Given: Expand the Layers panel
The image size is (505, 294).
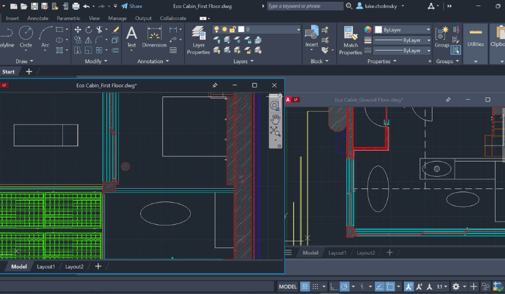Looking at the screenshot, I should [243, 61].
